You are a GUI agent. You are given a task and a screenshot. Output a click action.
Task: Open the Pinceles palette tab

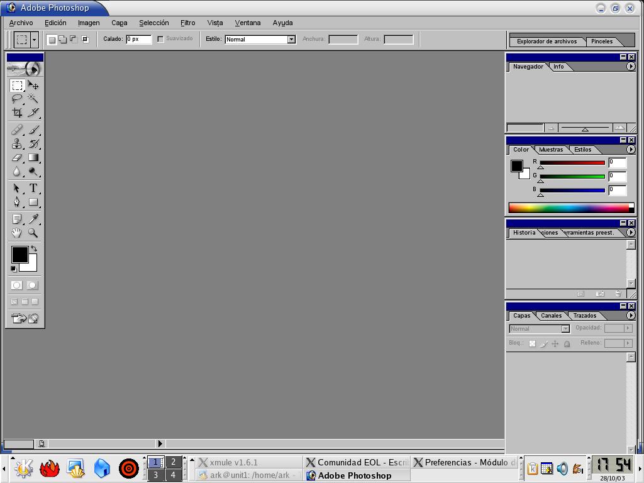(602, 41)
